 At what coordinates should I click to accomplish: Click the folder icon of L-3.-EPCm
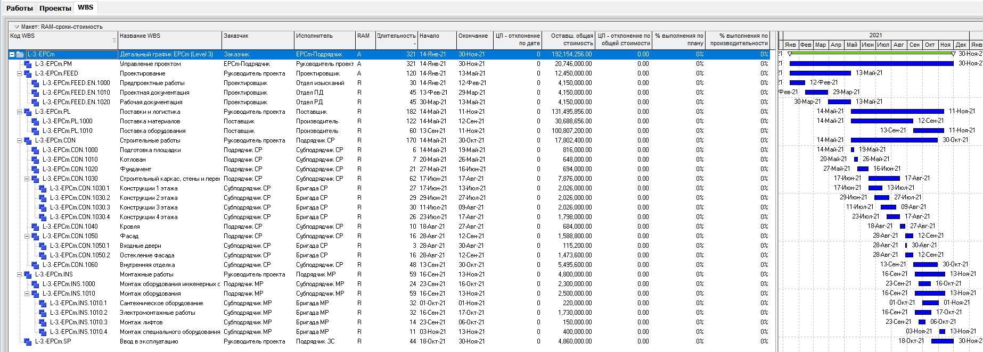coord(20,54)
